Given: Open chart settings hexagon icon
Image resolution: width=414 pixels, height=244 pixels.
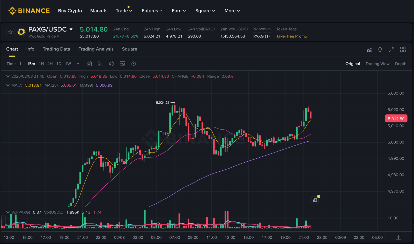Looking at the screenshot, I should 134,64.
